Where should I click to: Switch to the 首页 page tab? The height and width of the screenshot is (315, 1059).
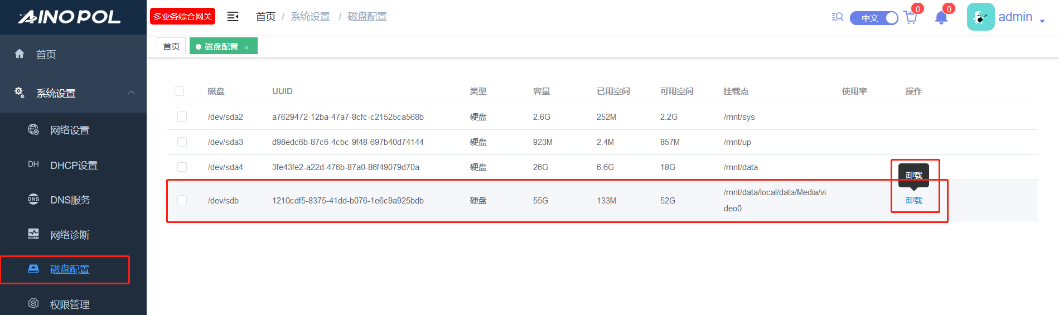point(171,46)
